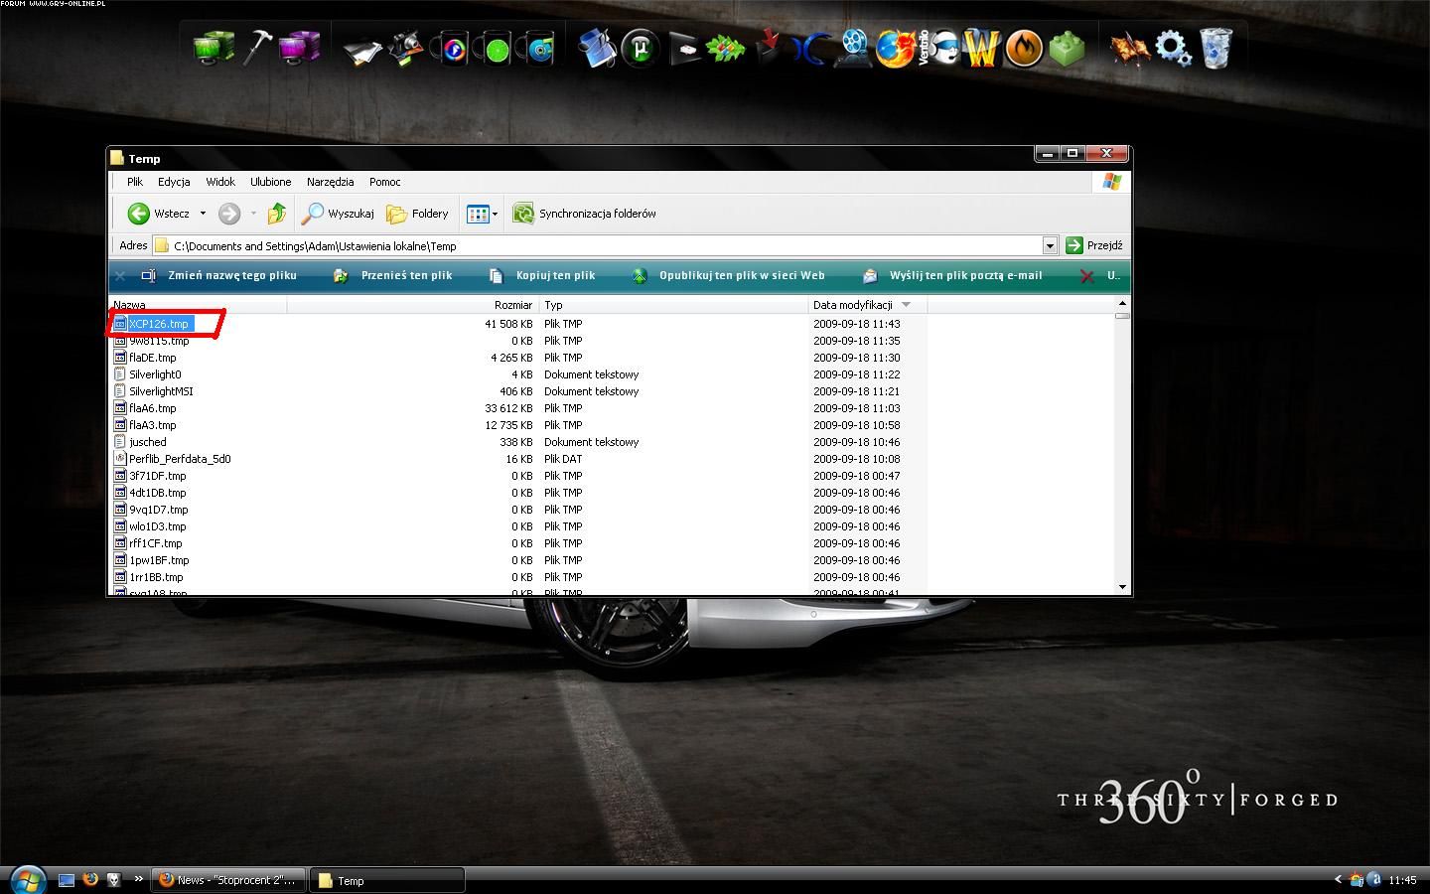Open the views mode dropdown
Image resolution: width=1430 pixels, height=894 pixels.
click(x=495, y=214)
